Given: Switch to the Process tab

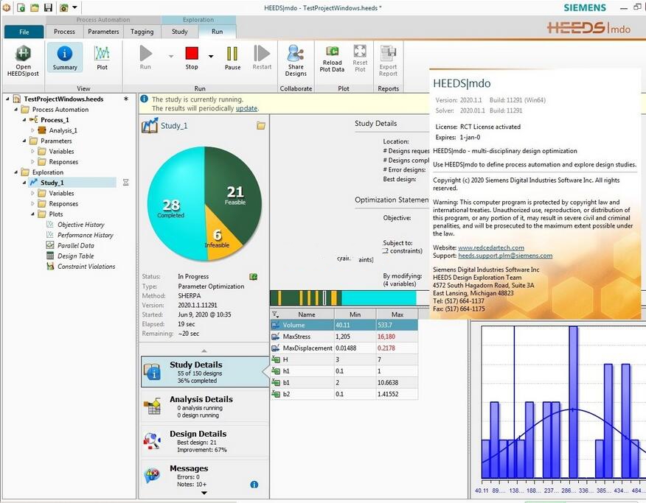Looking at the screenshot, I should tap(64, 31).
